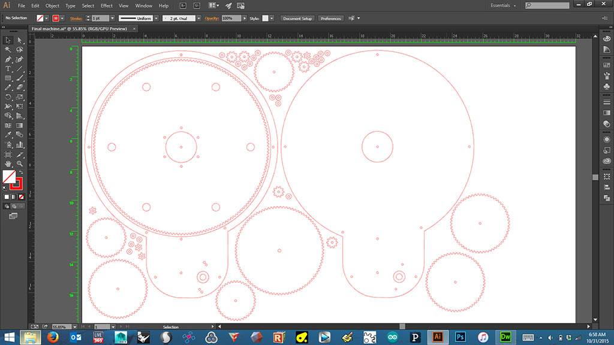Switch to the Hand tool

8,163
